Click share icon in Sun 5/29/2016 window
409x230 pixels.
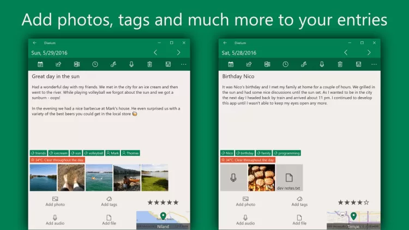pos(58,64)
